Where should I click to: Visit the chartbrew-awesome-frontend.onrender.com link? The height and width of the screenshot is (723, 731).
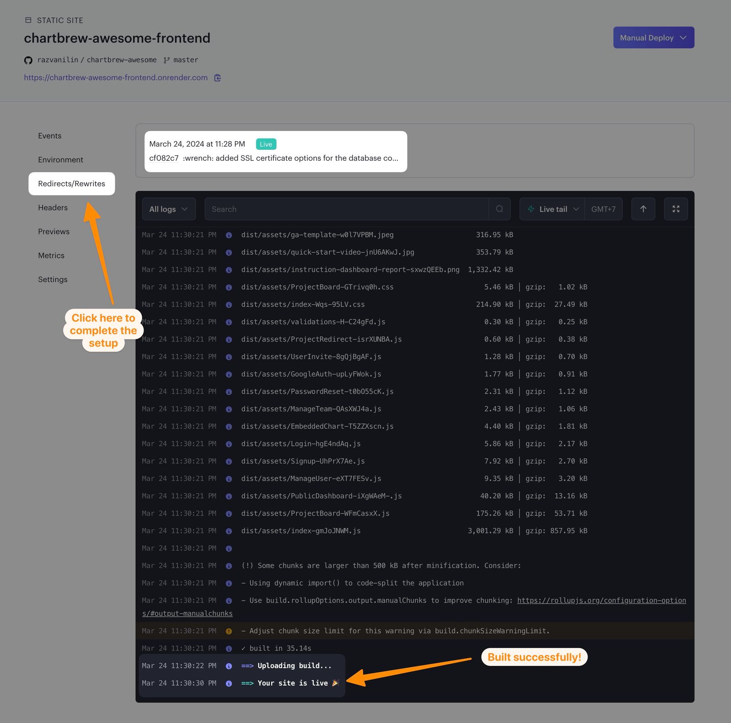pos(115,78)
